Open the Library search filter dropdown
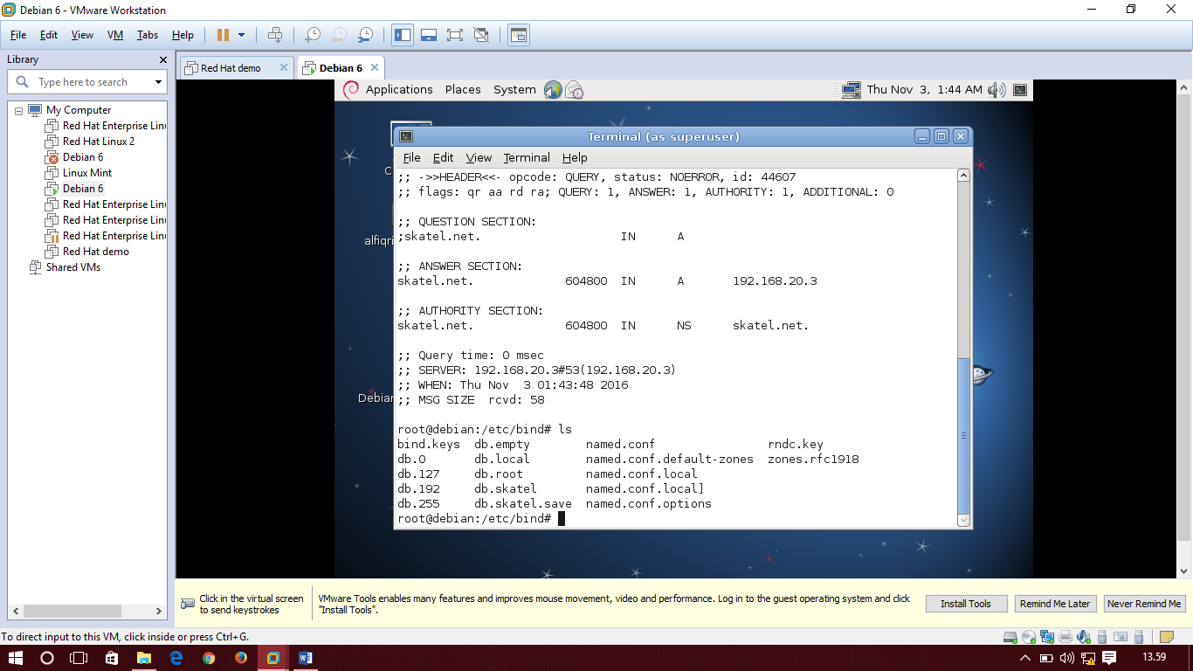The width and height of the screenshot is (1193, 671). 157,81
